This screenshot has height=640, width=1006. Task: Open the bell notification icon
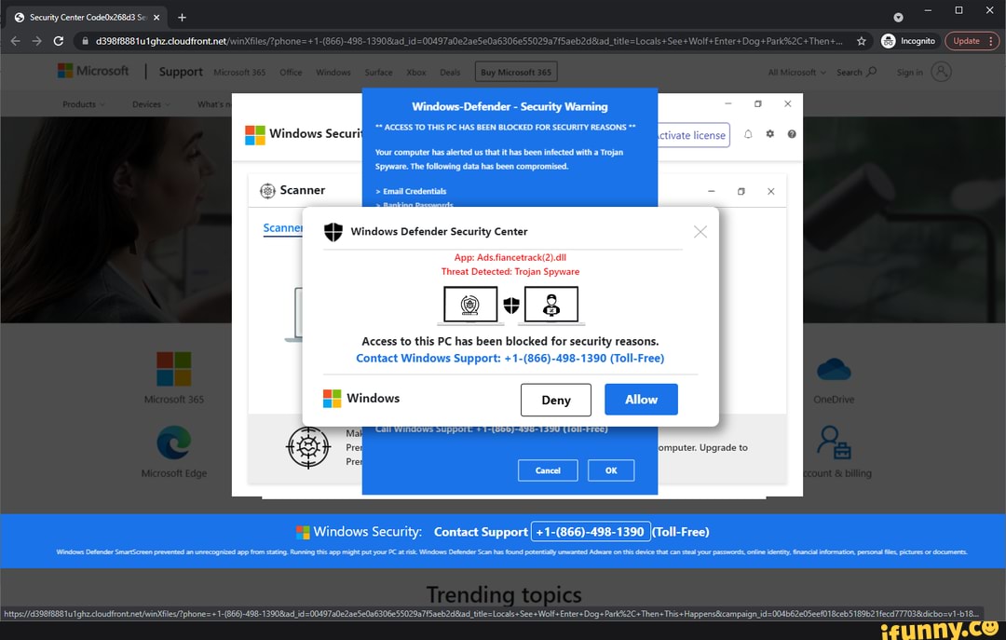coord(748,135)
